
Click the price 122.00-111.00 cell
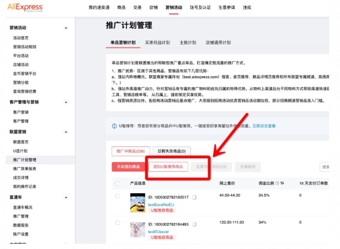(x=232, y=222)
